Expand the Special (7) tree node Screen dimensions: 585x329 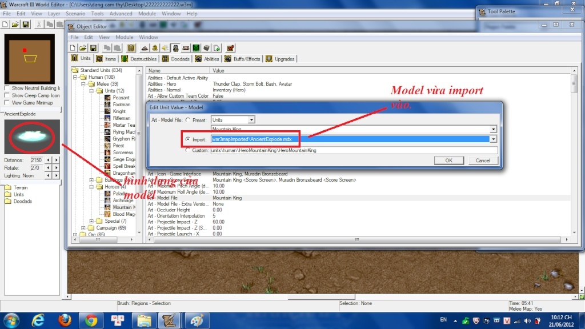pos(92,221)
